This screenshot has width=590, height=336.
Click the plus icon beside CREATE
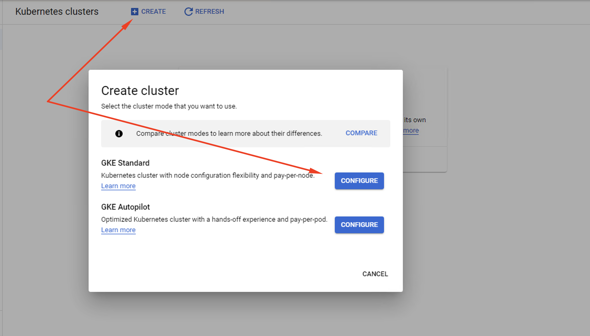coord(134,12)
